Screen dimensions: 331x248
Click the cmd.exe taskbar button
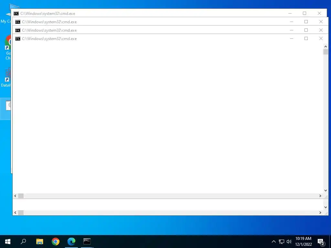pyautogui.click(x=87, y=241)
